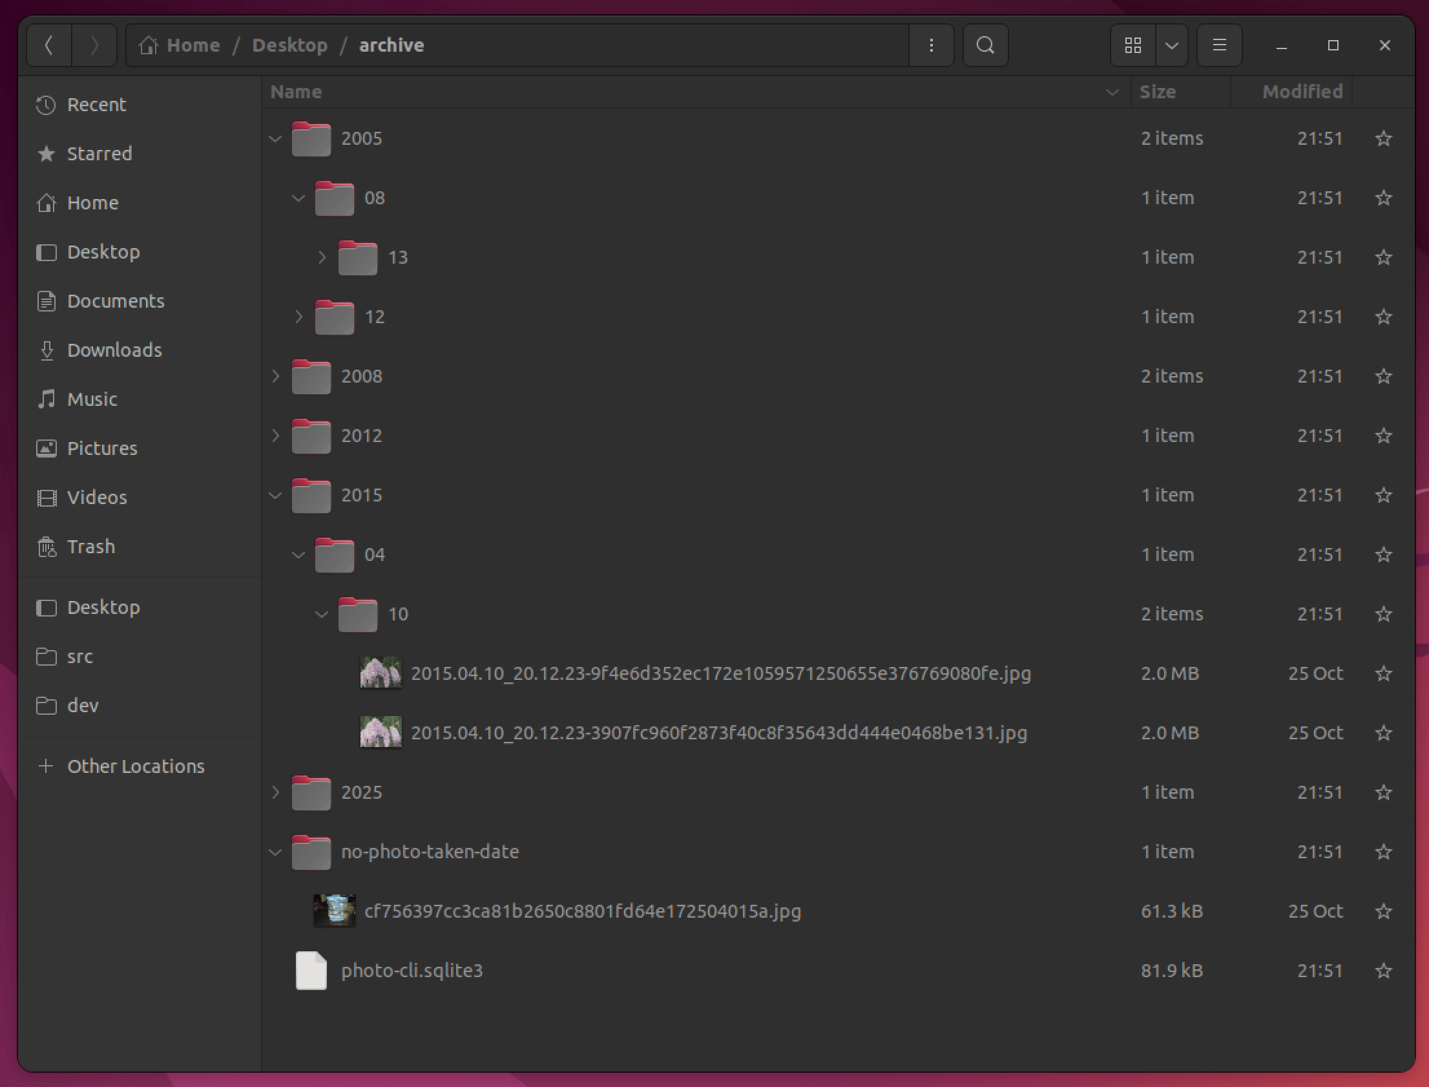Open Trash in the sidebar

coord(140,547)
